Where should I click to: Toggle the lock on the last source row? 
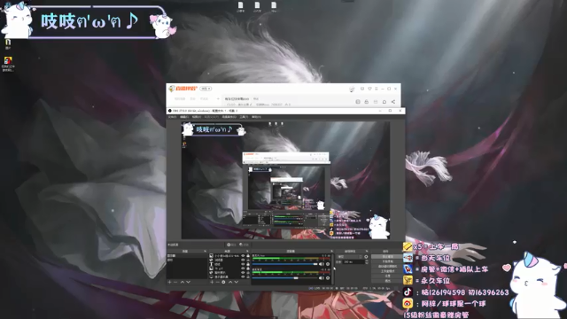point(248,276)
